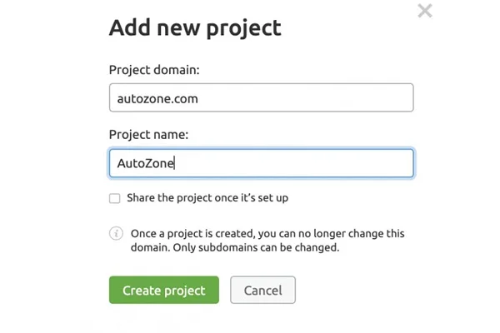Screen dimensions: 500x333
Task: Tick the share project checkbox
Action: [x=114, y=199]
